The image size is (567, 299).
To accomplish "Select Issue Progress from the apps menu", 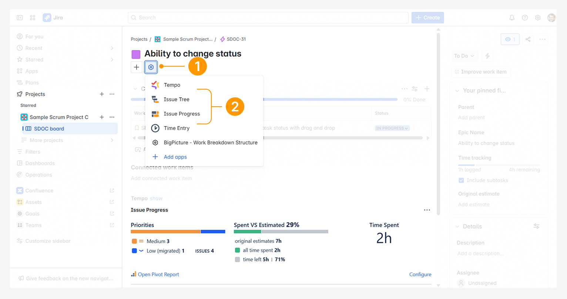I will (x=204, y=114).
